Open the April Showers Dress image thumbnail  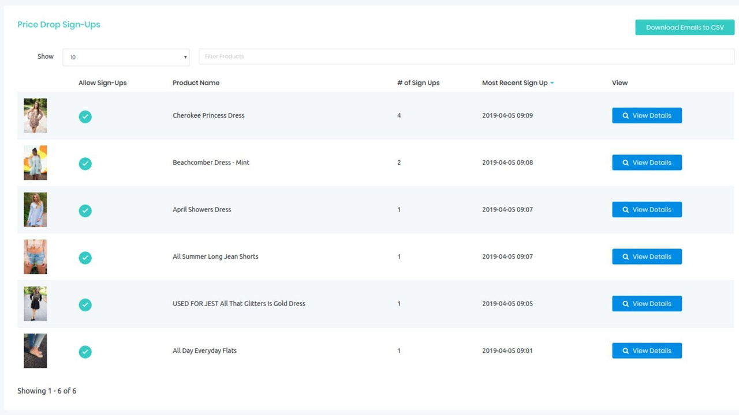[35, 209]
